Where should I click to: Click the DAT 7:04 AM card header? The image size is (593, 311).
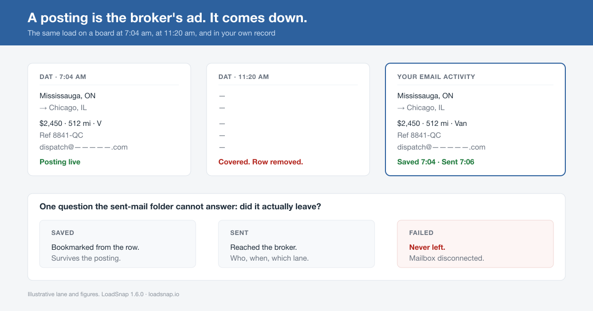[x=63, y=77]
